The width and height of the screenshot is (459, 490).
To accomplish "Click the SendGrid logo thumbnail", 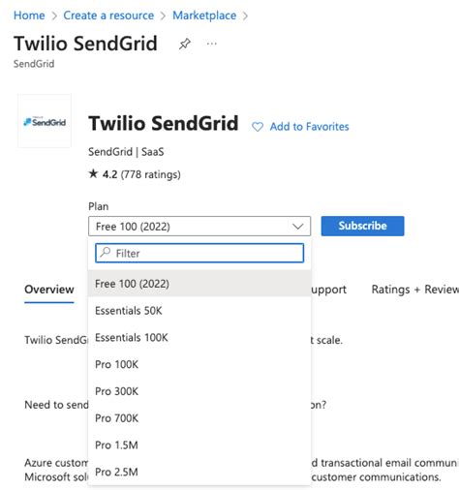I will tap(45, 121).
